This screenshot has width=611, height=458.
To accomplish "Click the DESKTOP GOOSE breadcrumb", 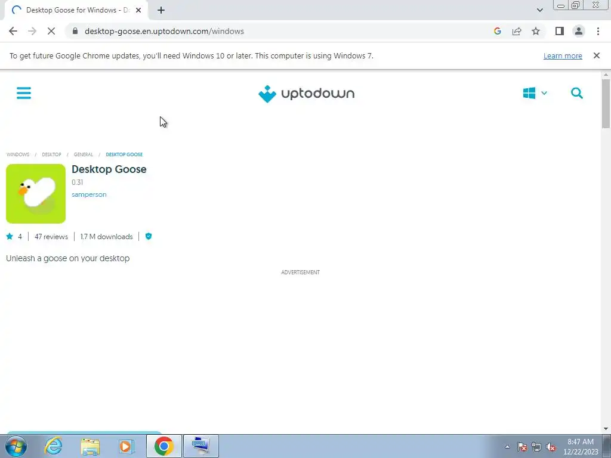I will tap(124, 154).
